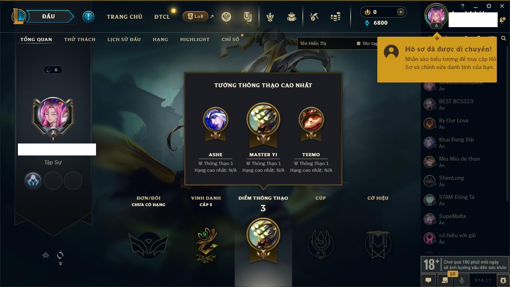This screenshot has width=510, height=287.
Task: Switch to the THỬ THÁCH tab
Action: point(80,39)
